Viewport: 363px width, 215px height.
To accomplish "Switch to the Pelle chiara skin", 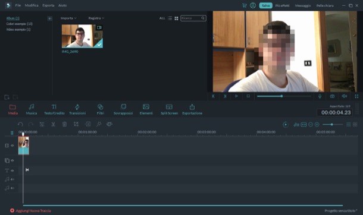I will (x=325, y=5).
